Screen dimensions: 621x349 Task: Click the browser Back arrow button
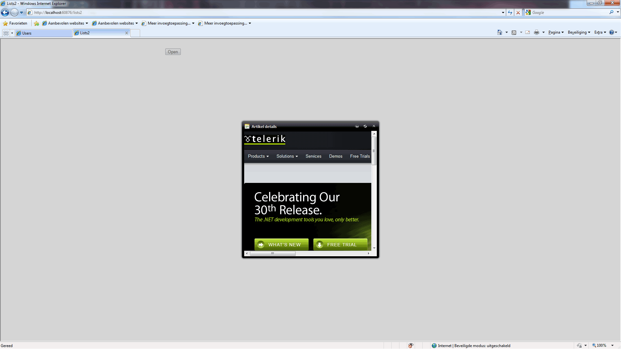pyautogui.click(x=5, y=13)
